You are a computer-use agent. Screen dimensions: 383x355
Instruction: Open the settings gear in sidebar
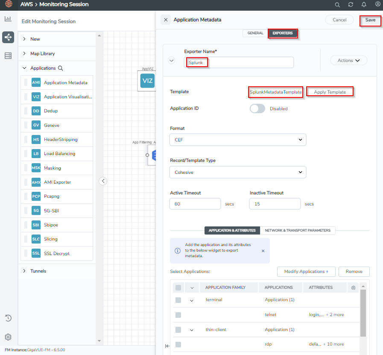click(8, 337)
